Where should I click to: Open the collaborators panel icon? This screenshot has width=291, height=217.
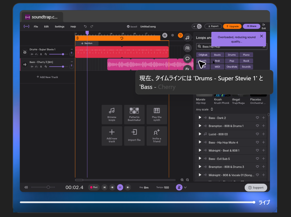tap(187, 48)
